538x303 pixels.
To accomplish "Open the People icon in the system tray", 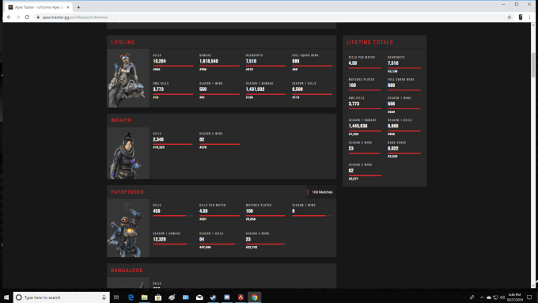I will 472,297.
